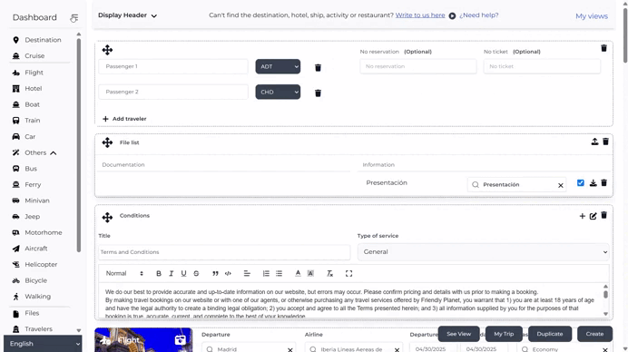Click the Car icon in sidebar
628x352 pixels.
(16, 137)
